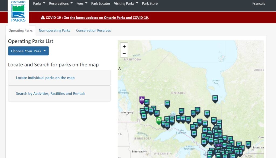Viewport: 276px width, 158px height.
Task: Expand the Parks menu dropdown
Action: click(x=39, y=4)
